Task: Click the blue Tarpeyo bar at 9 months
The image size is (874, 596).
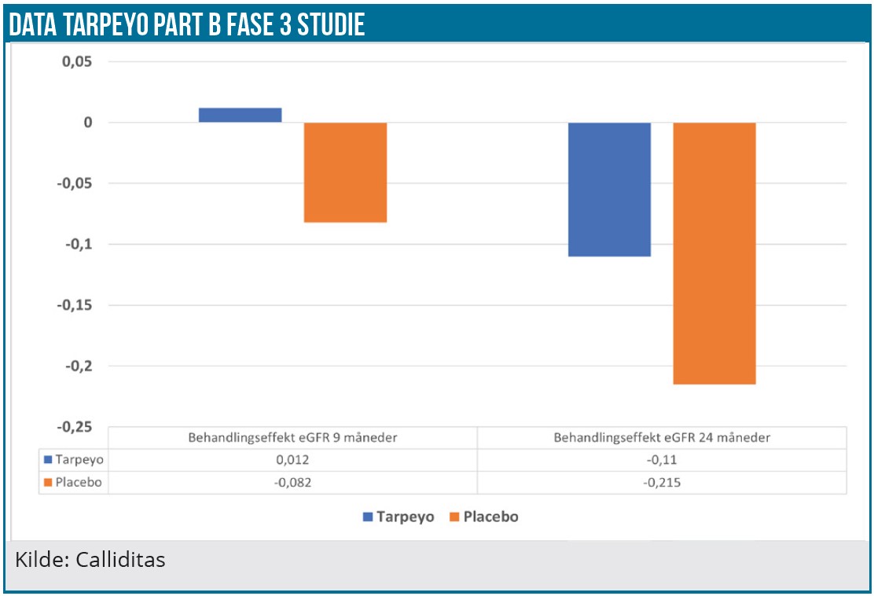Action: [240, 115]
